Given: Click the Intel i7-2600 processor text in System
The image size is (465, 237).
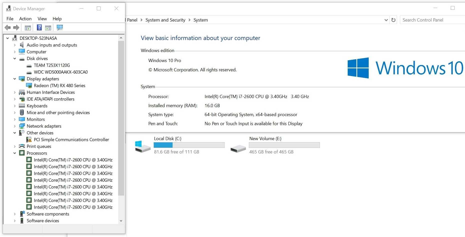Looking at the screenshot, I should [257, 97].
